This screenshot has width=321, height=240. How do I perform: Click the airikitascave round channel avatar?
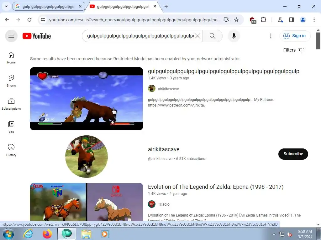[x=87, y=157]
